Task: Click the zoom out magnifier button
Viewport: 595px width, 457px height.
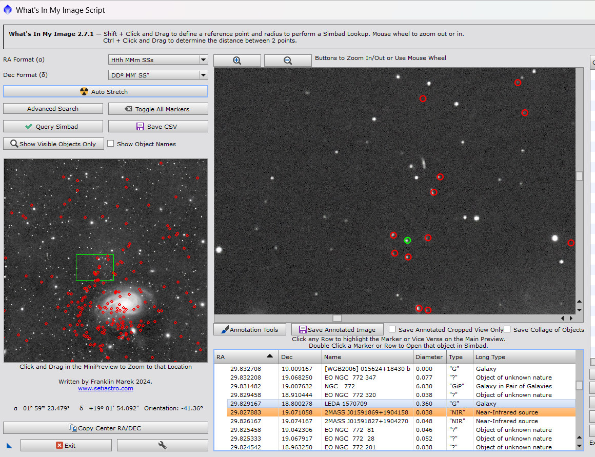Action: pos(288,61)
